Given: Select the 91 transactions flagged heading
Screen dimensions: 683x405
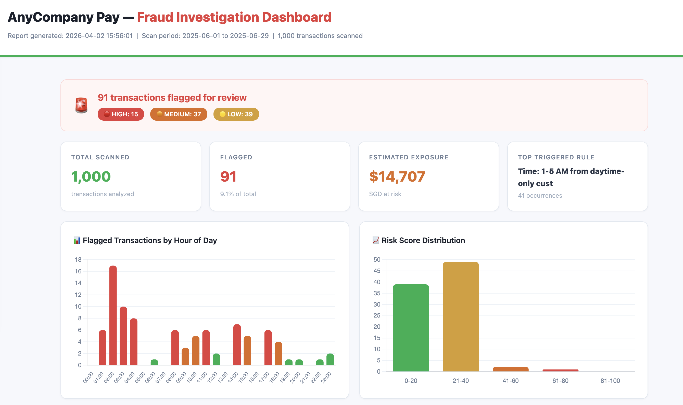Looking at the screenshot, I should (172, 97).
